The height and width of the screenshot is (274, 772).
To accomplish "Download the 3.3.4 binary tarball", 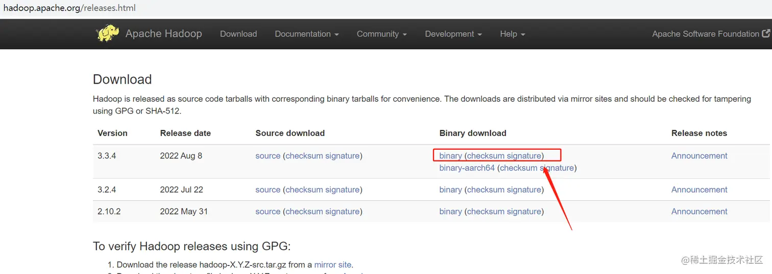I will (x=450, y=156).
